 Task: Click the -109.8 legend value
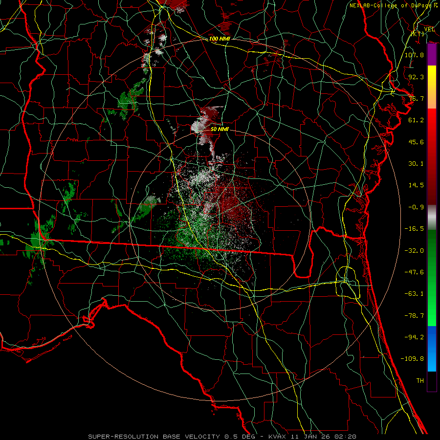click(x=412, y=359)
